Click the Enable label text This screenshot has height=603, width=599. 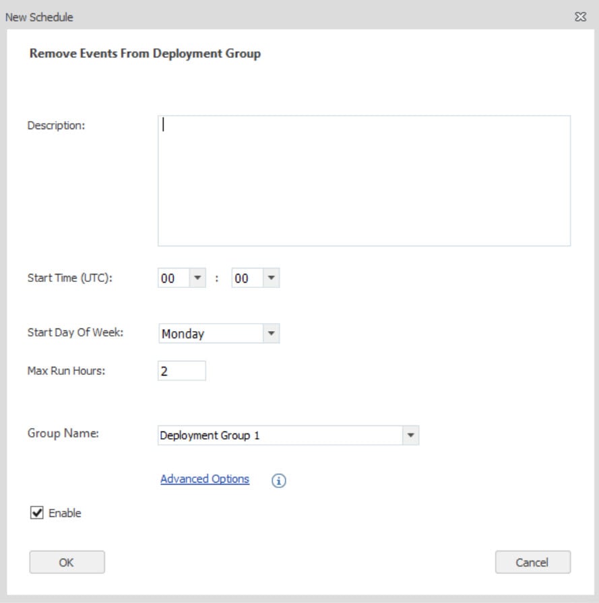click(65, 513)
